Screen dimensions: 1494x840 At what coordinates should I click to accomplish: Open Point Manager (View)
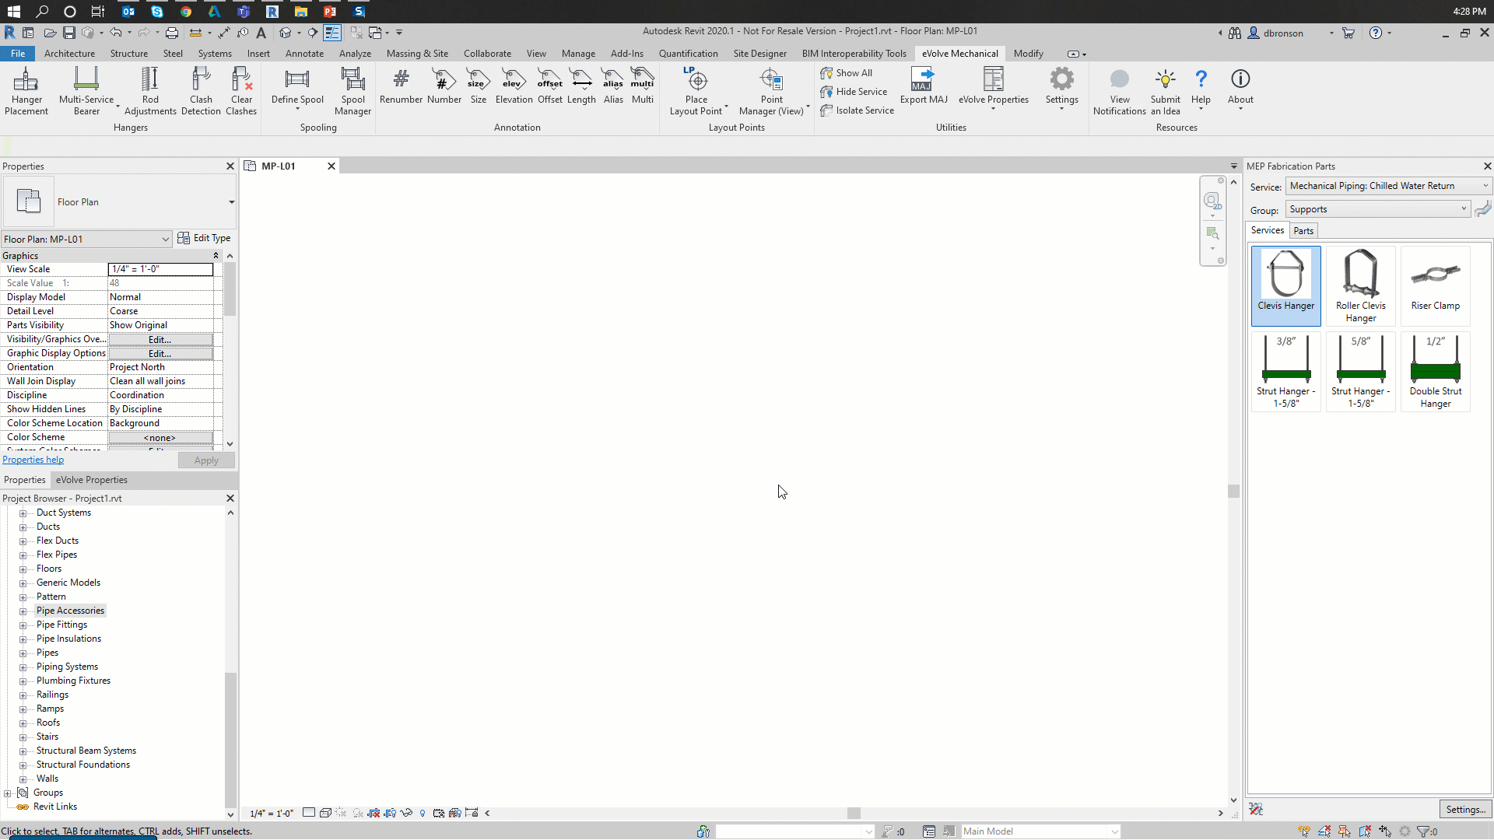point(771,90)
